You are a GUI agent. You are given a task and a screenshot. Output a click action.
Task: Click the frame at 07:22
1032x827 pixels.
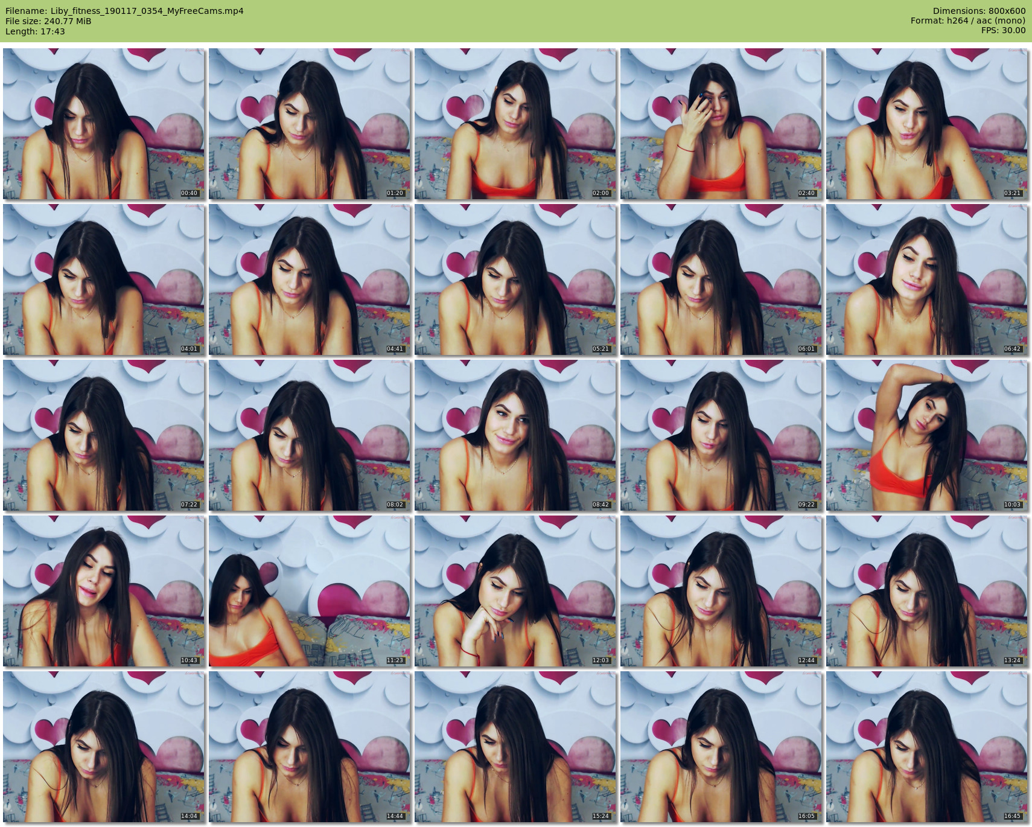click(104, 435)
